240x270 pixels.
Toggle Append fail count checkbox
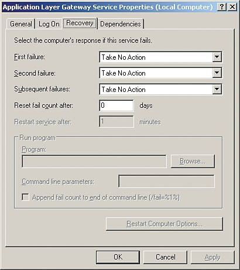click(x=25, y=197)
